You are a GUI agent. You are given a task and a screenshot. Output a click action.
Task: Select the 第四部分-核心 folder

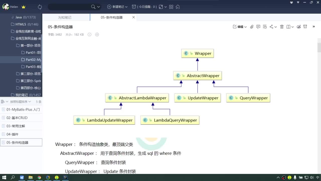21,88
